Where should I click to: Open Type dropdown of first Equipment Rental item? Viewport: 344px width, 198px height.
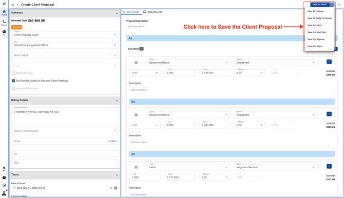(x=188, y=63)
